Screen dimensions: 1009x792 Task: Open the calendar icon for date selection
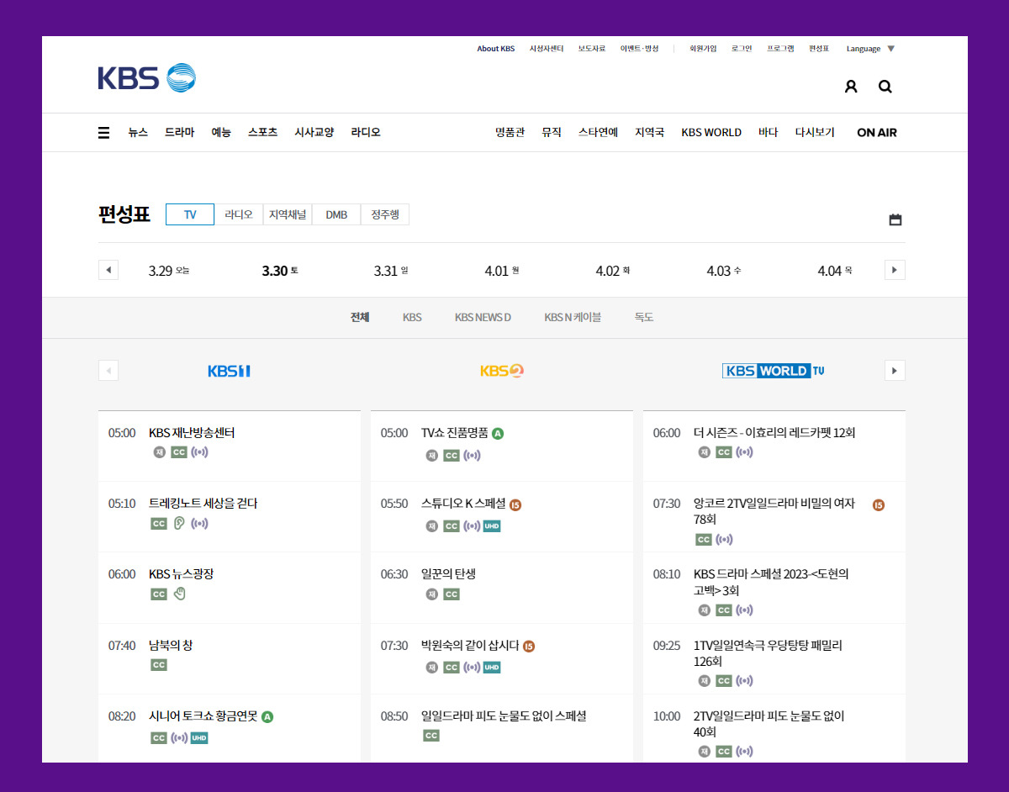click(x=895, y=219)
